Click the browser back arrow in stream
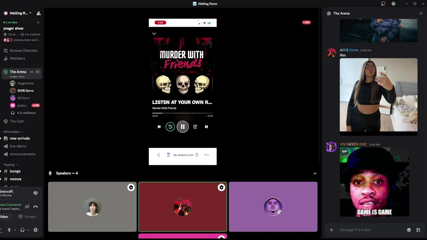Image resolution: width=427 pixels, height=240 pixels. click(x=159, y=155)
